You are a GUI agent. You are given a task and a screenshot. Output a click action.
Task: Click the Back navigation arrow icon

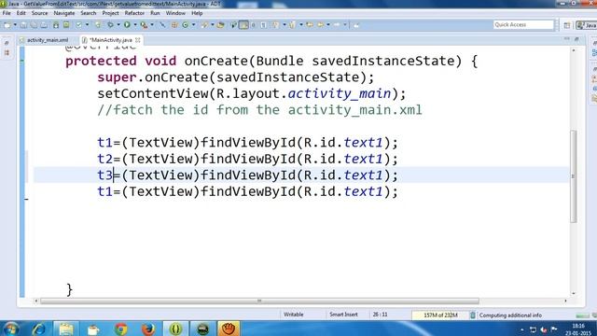tap(321, 25)
